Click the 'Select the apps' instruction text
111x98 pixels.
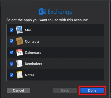click(x=47, y=20)
